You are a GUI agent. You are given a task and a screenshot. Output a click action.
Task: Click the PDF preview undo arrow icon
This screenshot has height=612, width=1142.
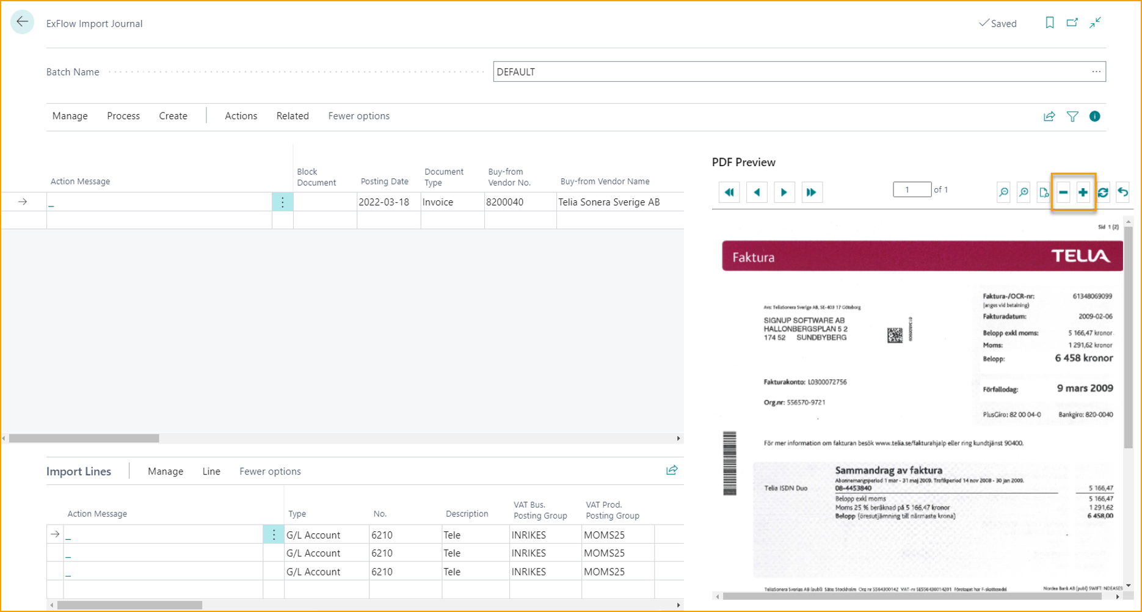1123,192
